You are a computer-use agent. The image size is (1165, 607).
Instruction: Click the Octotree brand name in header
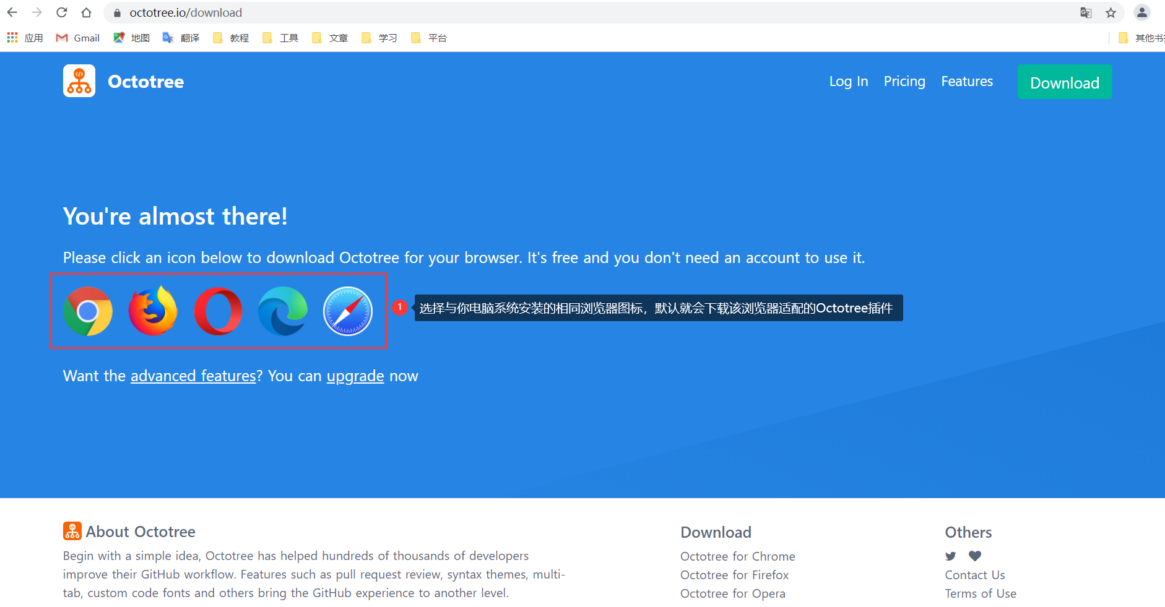(x=145, y=82)
